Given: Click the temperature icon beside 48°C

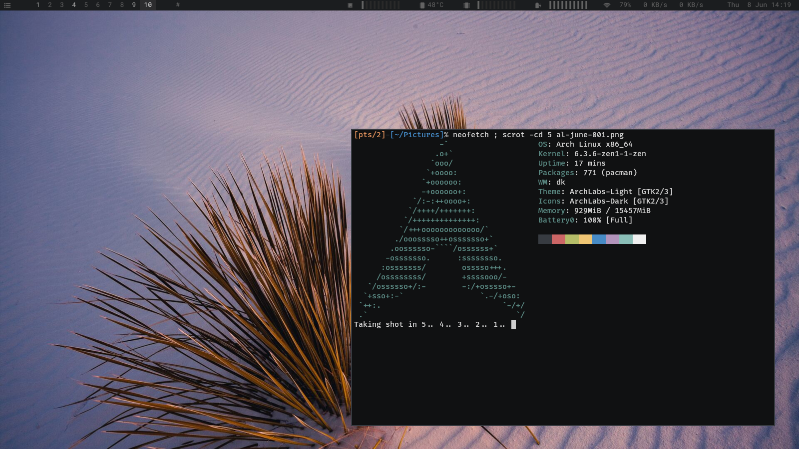Looking at the screenshot, I should point(422,5).
